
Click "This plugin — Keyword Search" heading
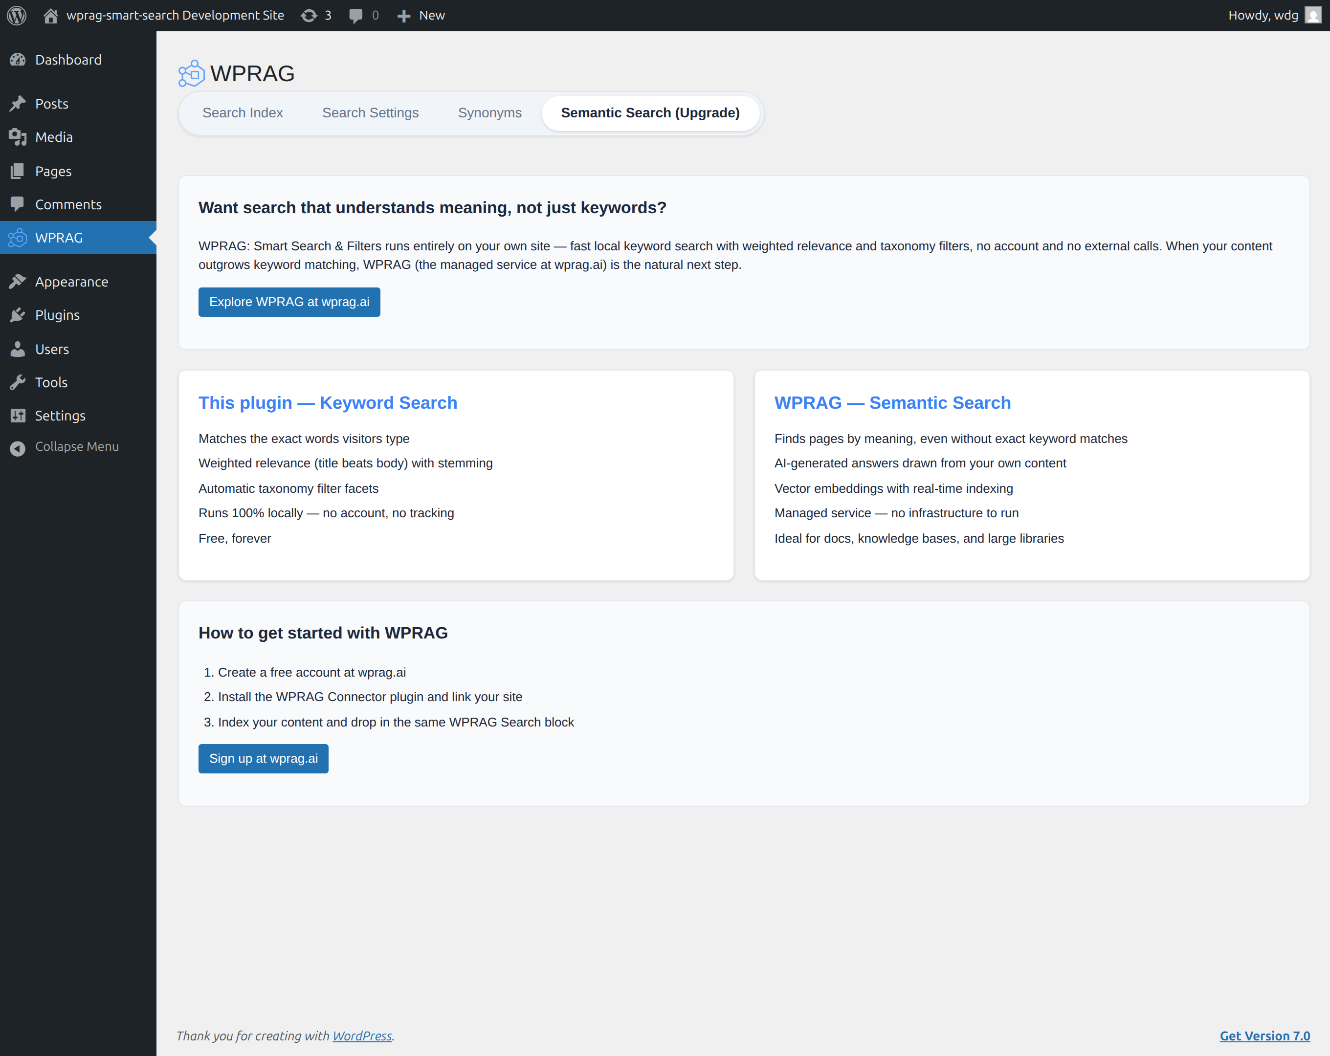point(328,403)
